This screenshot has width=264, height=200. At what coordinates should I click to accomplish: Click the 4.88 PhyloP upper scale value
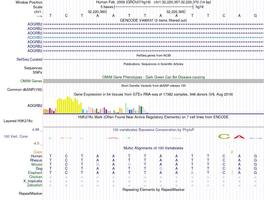coord(36,130)
